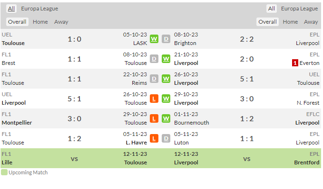Select the right Europa League filter tab
The height and width of the screenshot is (189, 323).
(299, 9)
